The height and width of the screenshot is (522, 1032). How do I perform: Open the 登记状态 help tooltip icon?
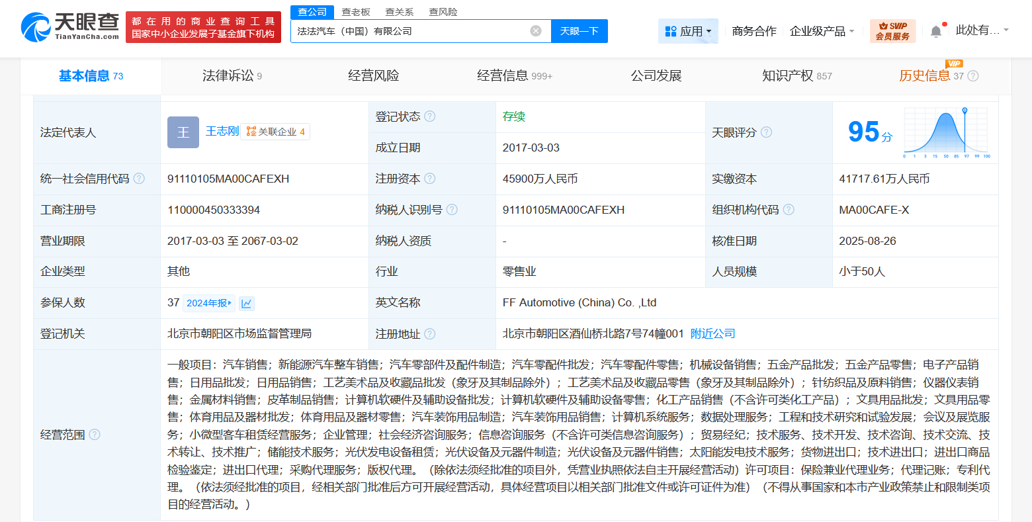431,116
